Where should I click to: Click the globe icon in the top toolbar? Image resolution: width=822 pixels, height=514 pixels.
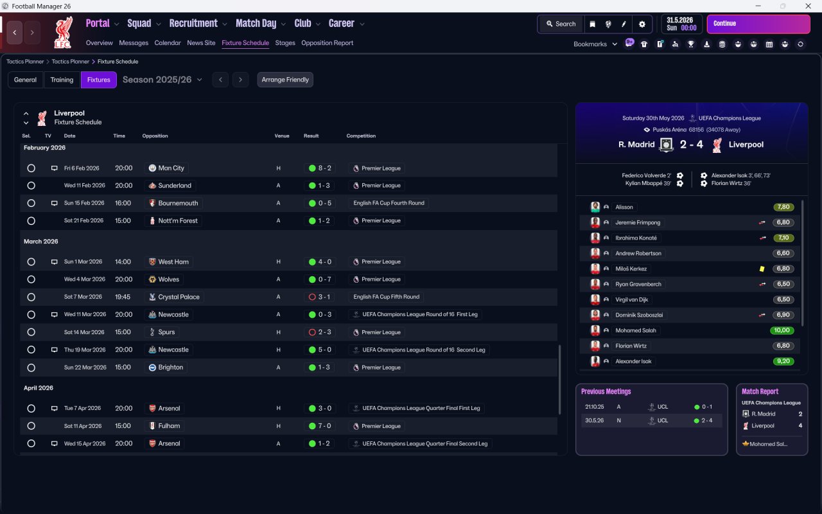[608, 24]
